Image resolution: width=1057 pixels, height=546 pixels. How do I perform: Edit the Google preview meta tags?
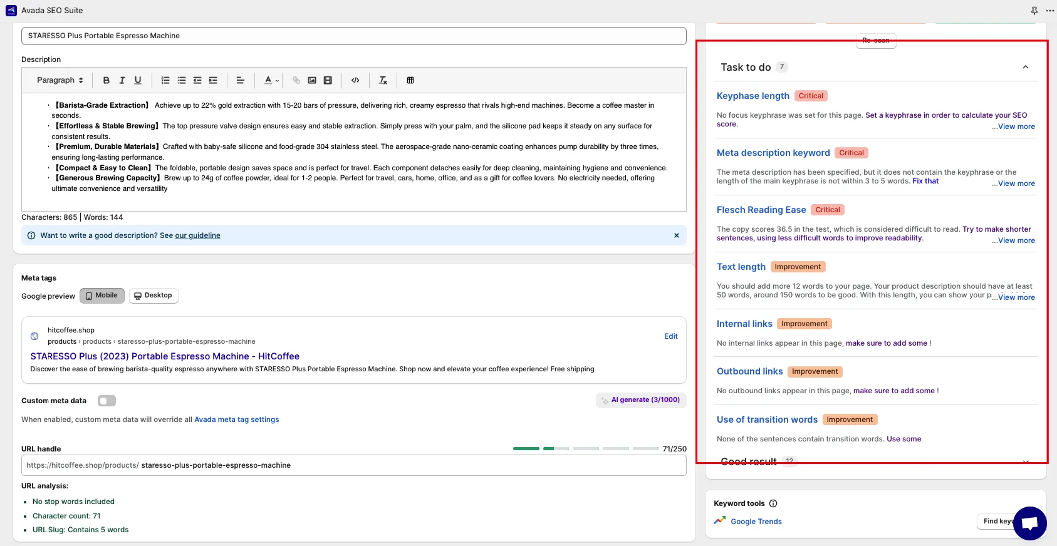click(670, 336)
